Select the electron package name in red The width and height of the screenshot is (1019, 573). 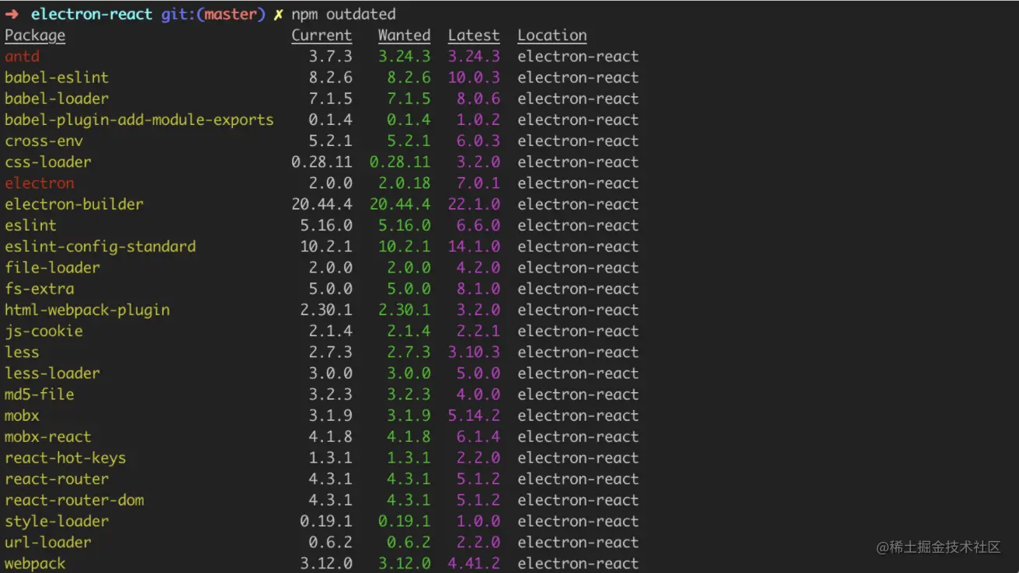point(40,183)
